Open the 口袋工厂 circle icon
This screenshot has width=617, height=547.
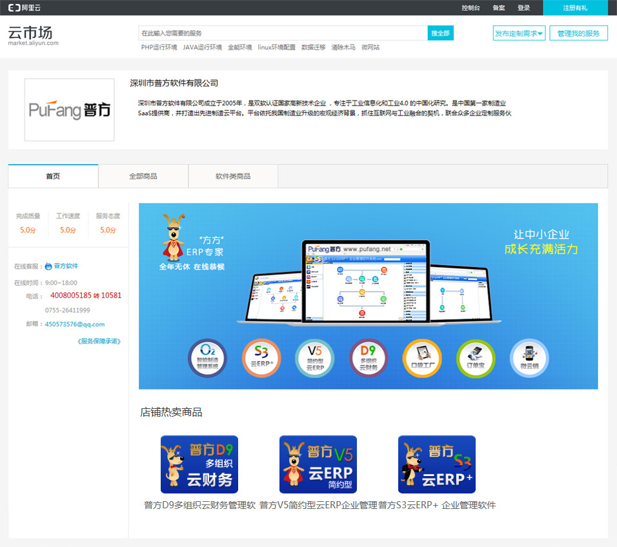point(421,358)
